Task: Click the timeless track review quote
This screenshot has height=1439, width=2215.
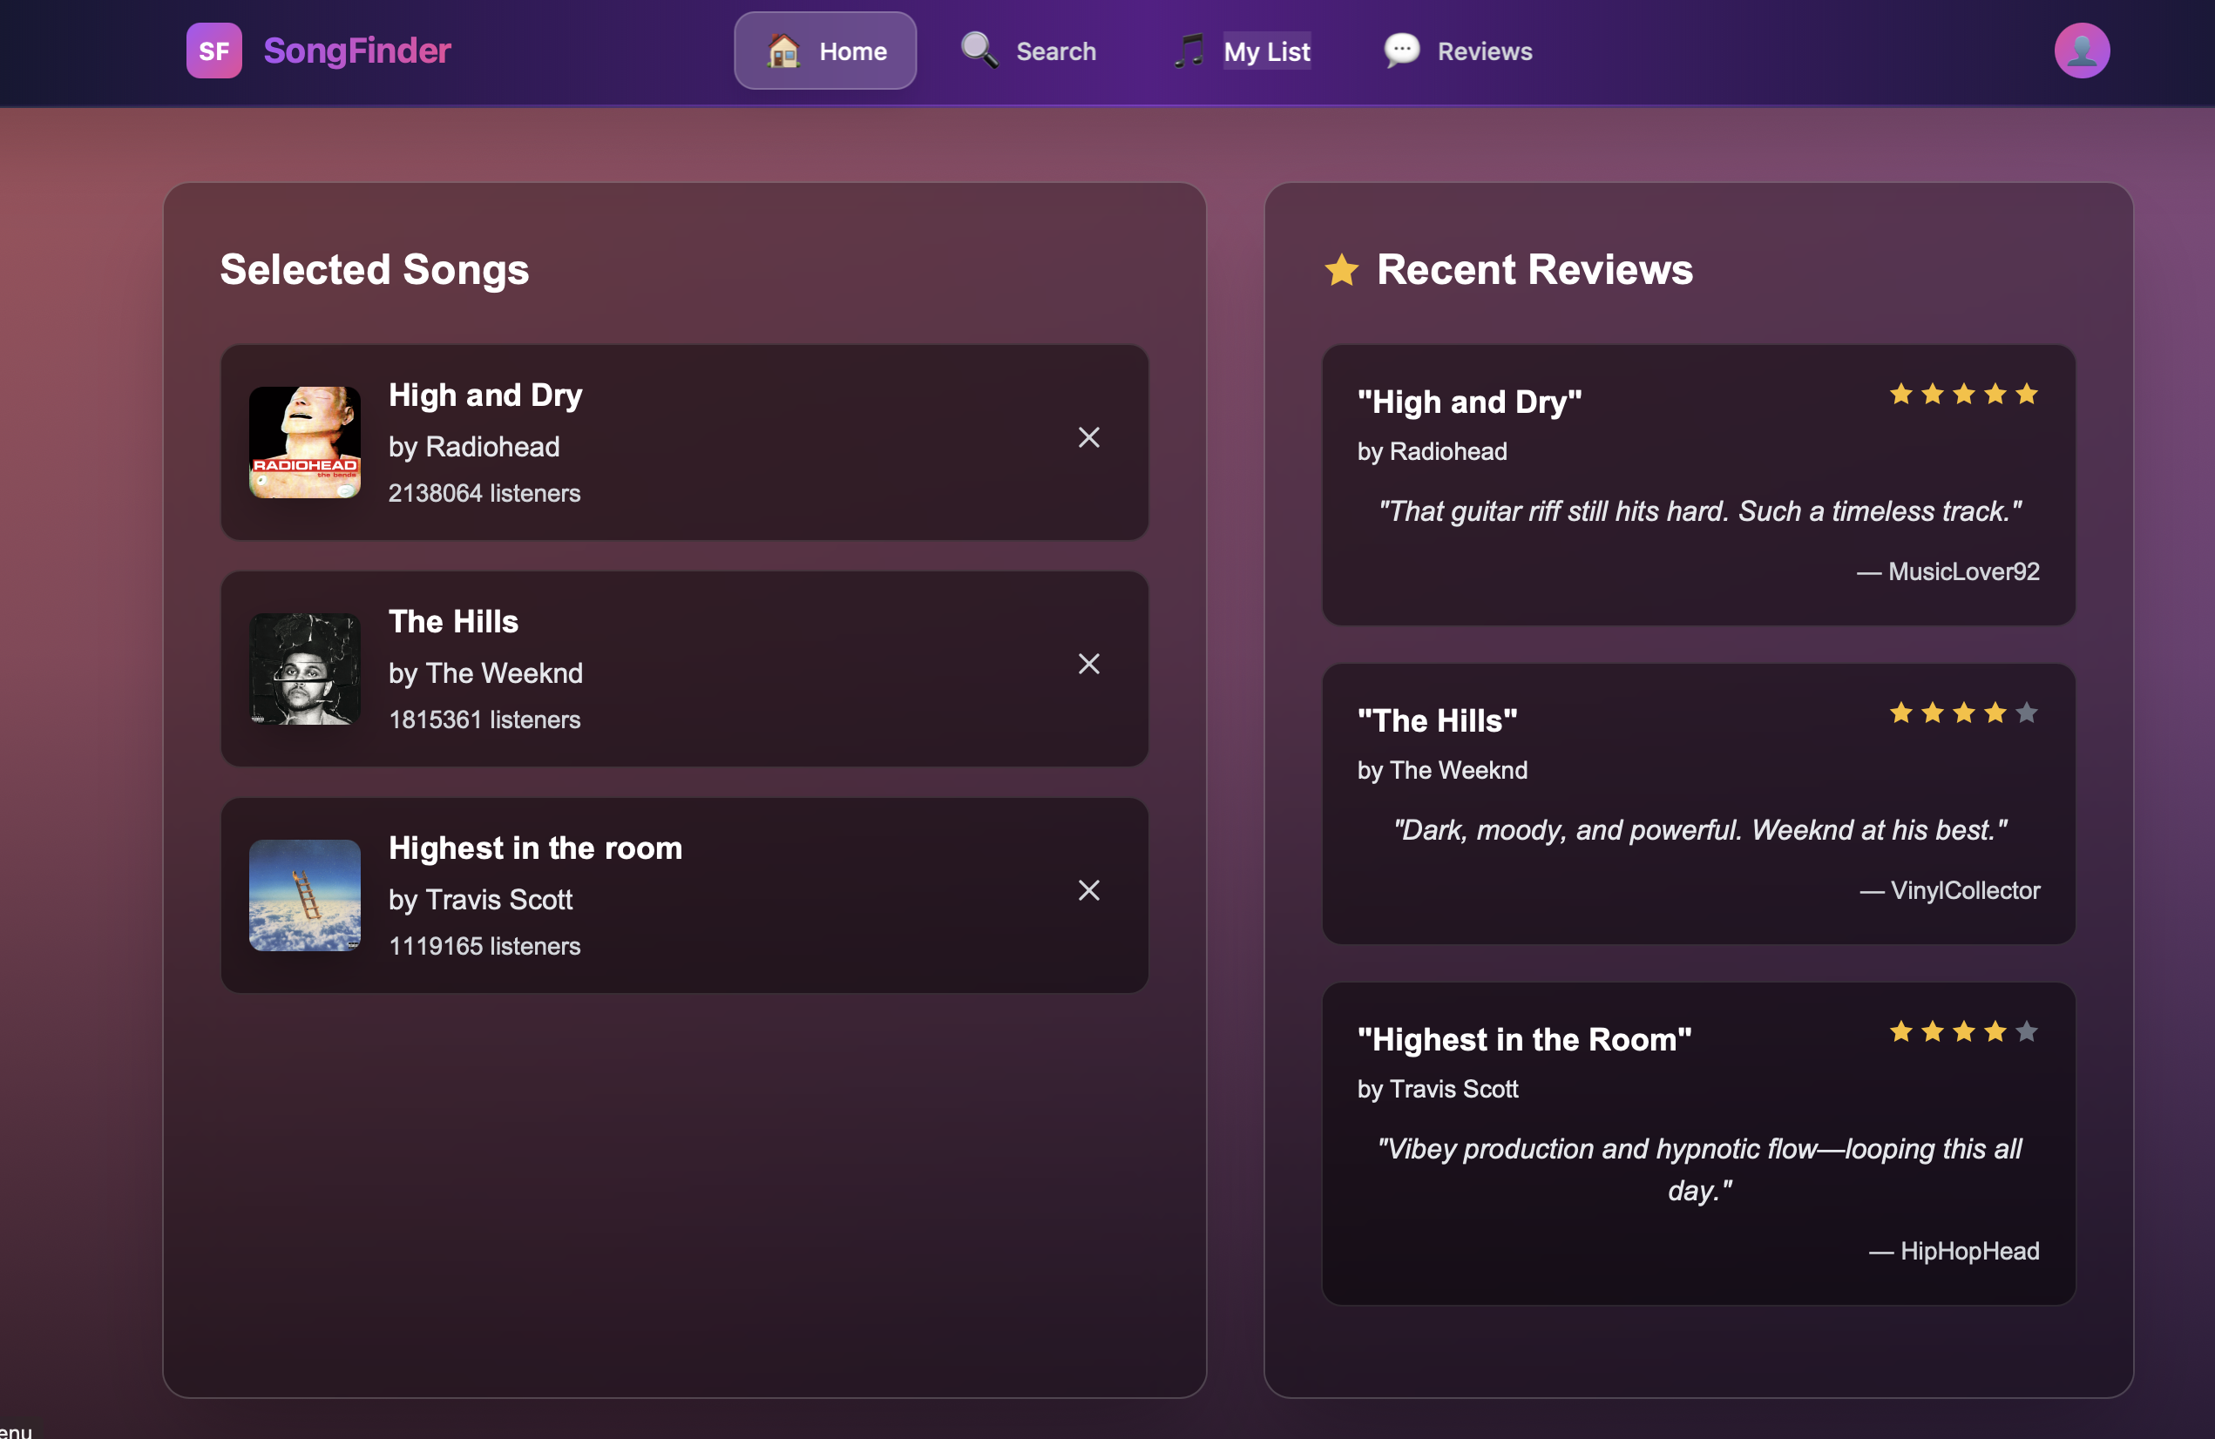Action: pyautogui.click(x=1699, y=510)
